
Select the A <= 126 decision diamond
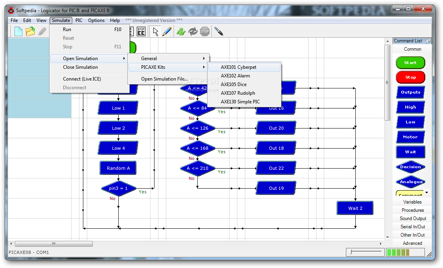[197, 128]
